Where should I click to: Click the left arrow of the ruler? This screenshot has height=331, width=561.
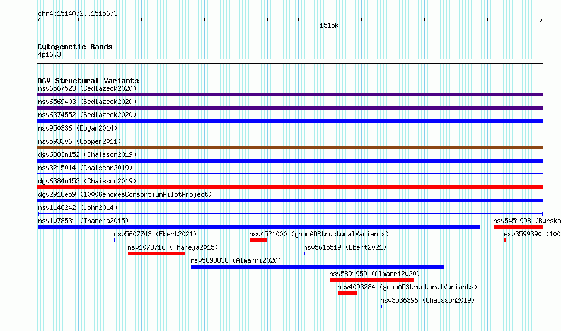(39, 20)
